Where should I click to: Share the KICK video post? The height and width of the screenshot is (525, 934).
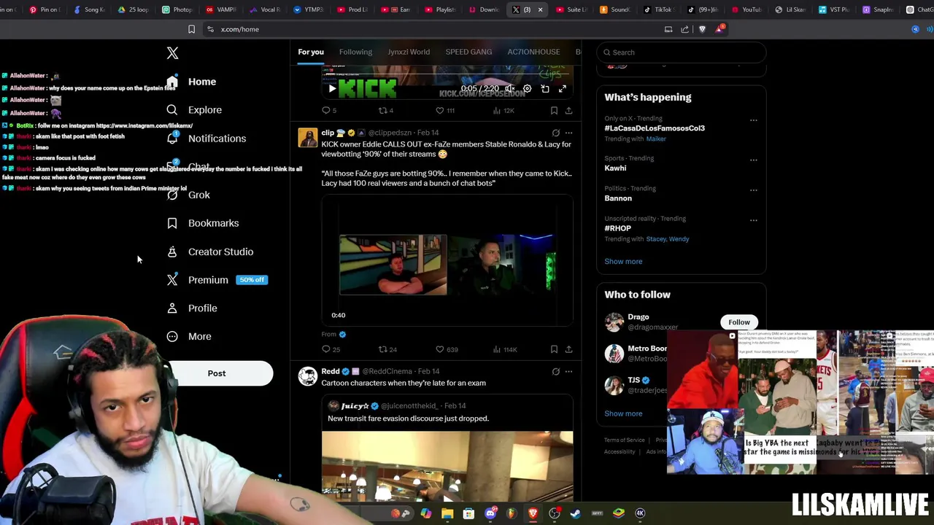tap(568, 111)
